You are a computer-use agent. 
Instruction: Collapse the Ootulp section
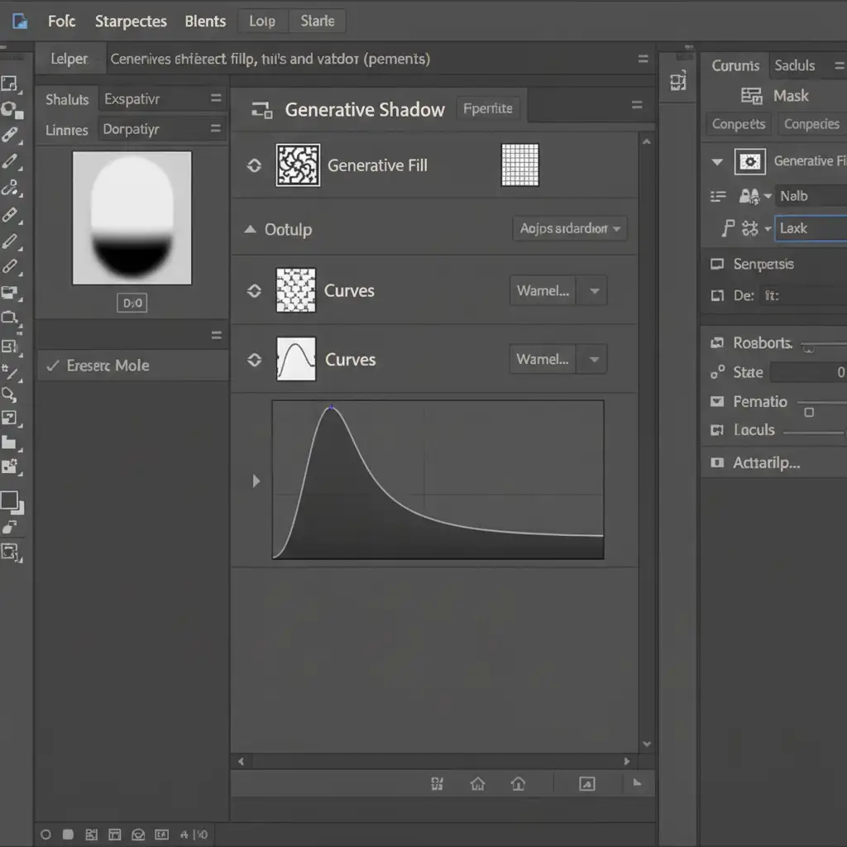[x=250, y=230]
